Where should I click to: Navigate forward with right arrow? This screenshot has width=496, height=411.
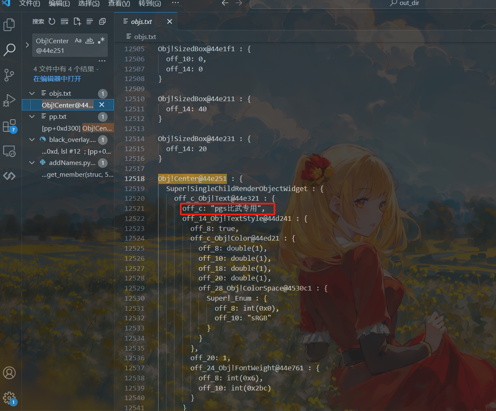point(239,3)
